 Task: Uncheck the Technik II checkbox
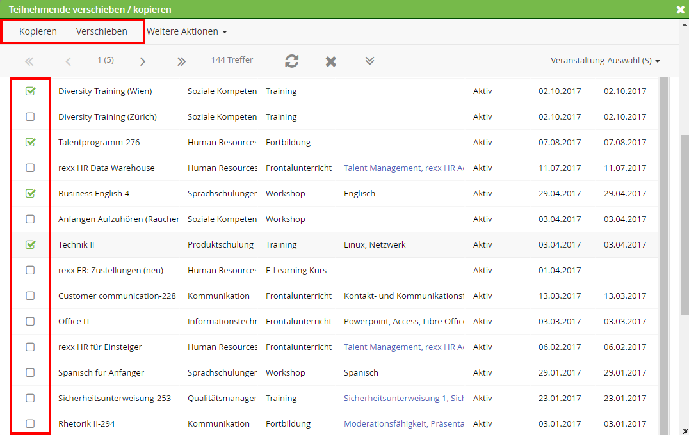[x=30, y=244]
